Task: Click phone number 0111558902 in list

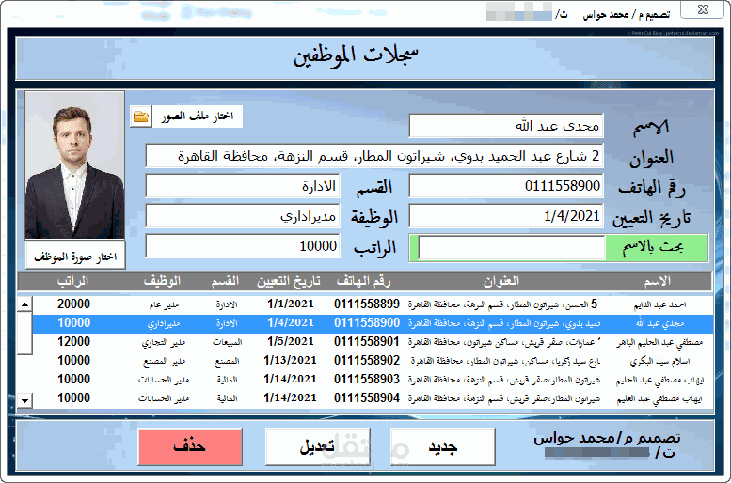Action: [367, 361]
